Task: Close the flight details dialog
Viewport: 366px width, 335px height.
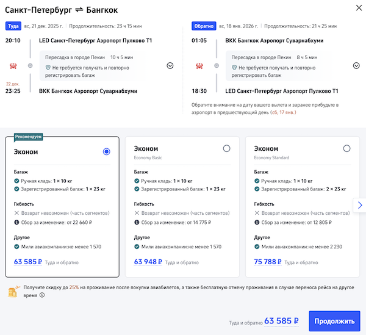Action: pyautogui.click(x=356, y=8)
